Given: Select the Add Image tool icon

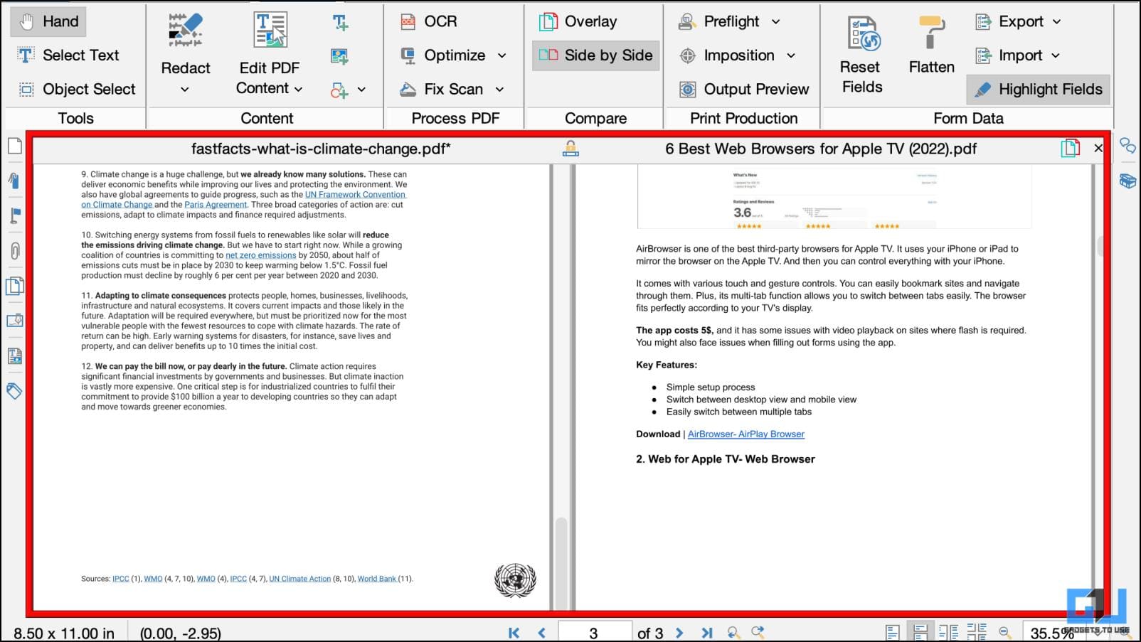Looking at the screenshot, I should click(340, 56).
